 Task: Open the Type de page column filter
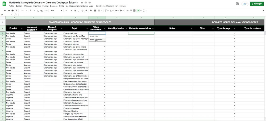click(x=234, y=28)
